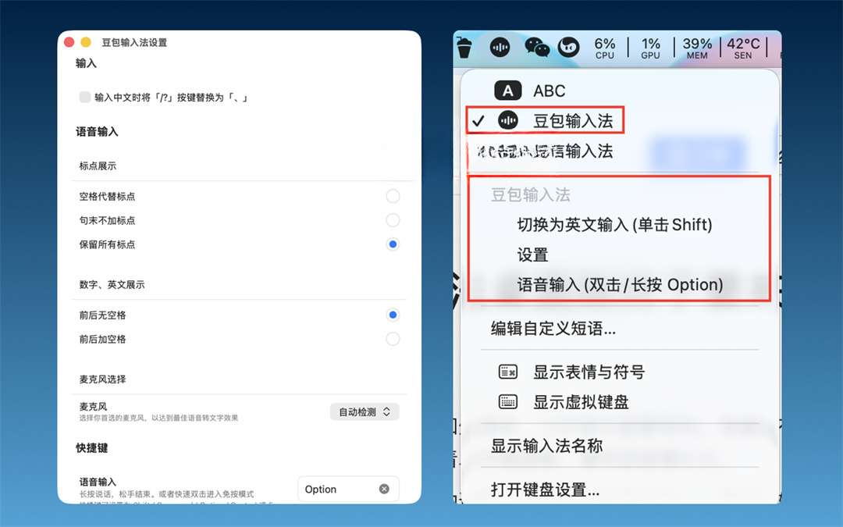Select the 空格代替标点 radio button
This screenshot has height=527, width=843.
(x=393, y=196)
